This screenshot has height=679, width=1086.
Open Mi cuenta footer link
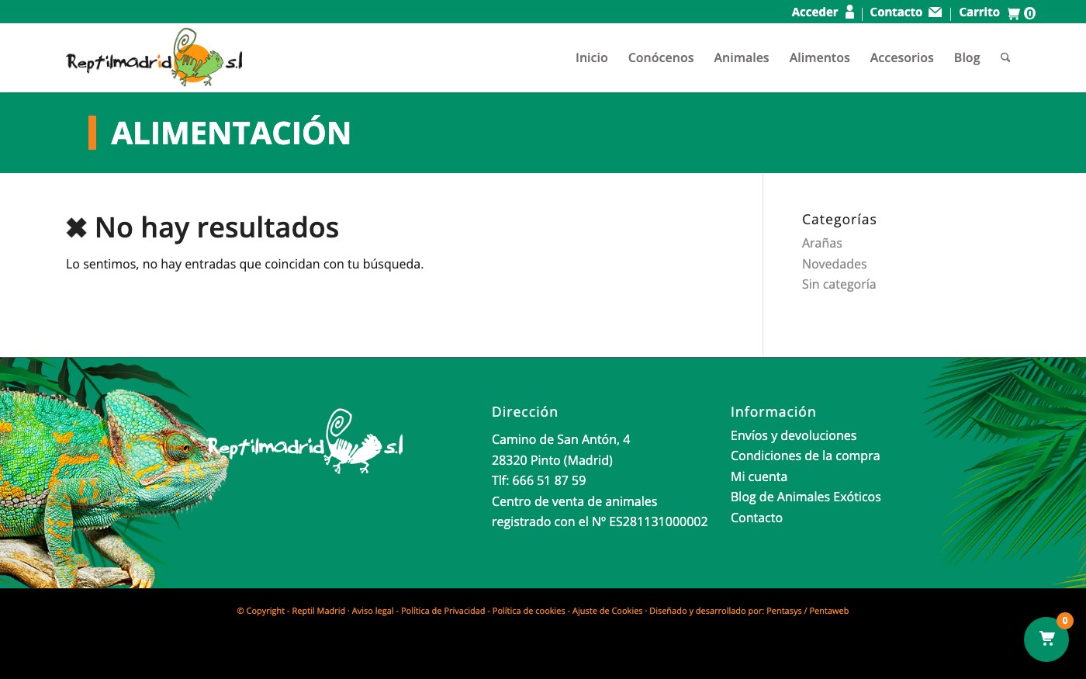point(759,476)
